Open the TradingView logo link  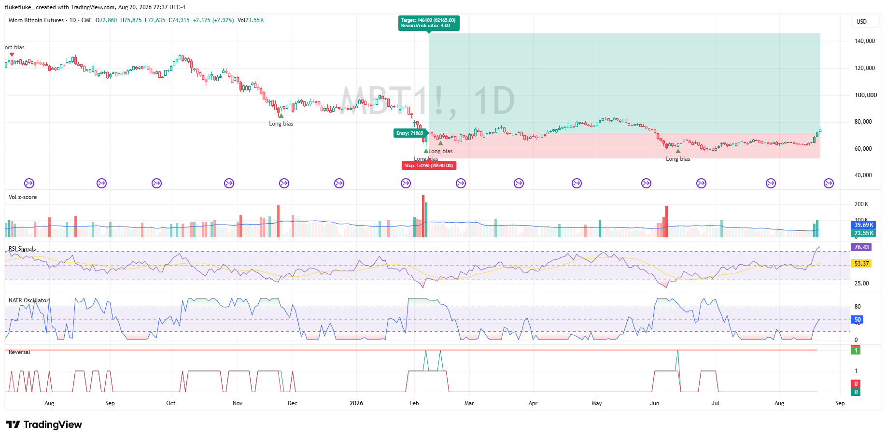pyautogui.click(x=44, y=425)
